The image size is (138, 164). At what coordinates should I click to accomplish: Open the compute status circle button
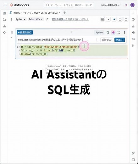[114, 19]
